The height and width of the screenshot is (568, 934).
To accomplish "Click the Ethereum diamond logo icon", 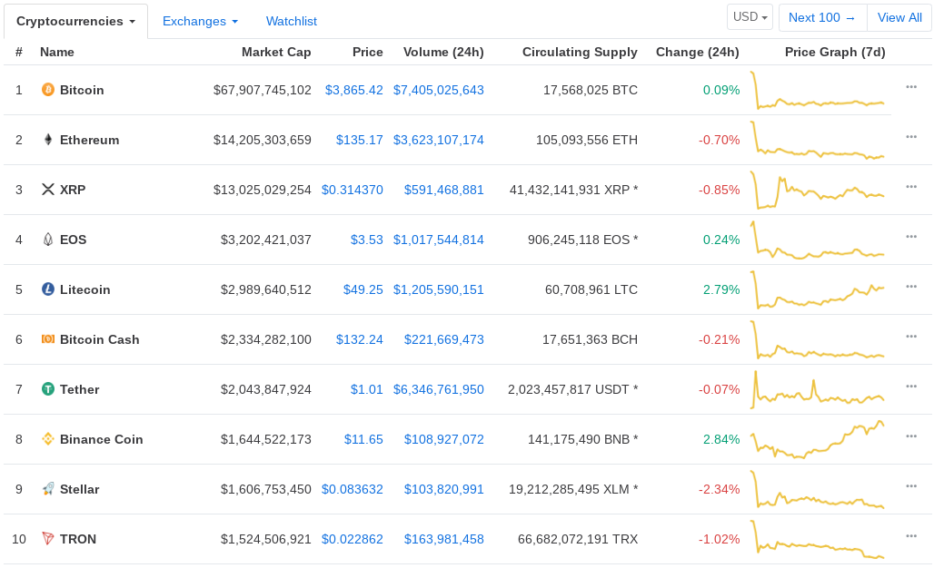I will click(x=47, y=140).
